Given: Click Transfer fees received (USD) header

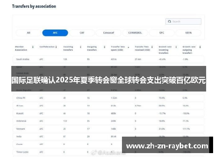Looking at the screenshot, I should point(142,48).
